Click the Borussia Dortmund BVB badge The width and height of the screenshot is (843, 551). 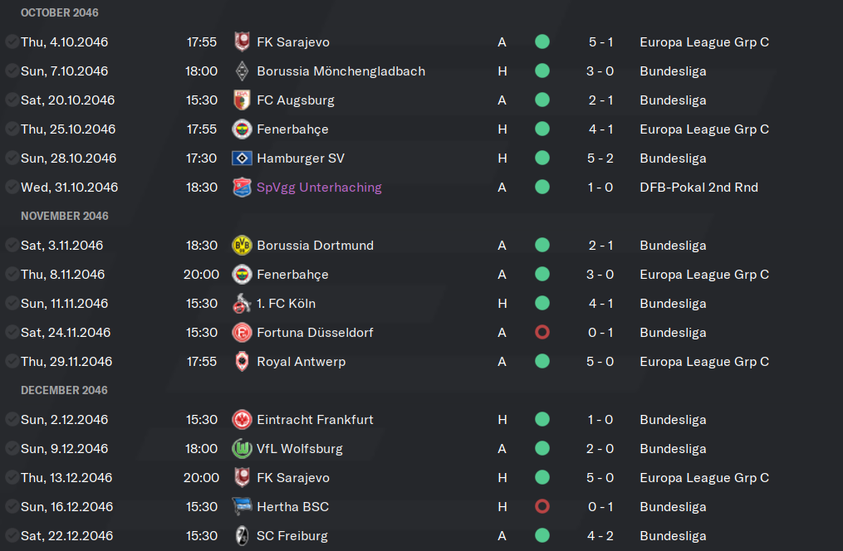(242, 245)
